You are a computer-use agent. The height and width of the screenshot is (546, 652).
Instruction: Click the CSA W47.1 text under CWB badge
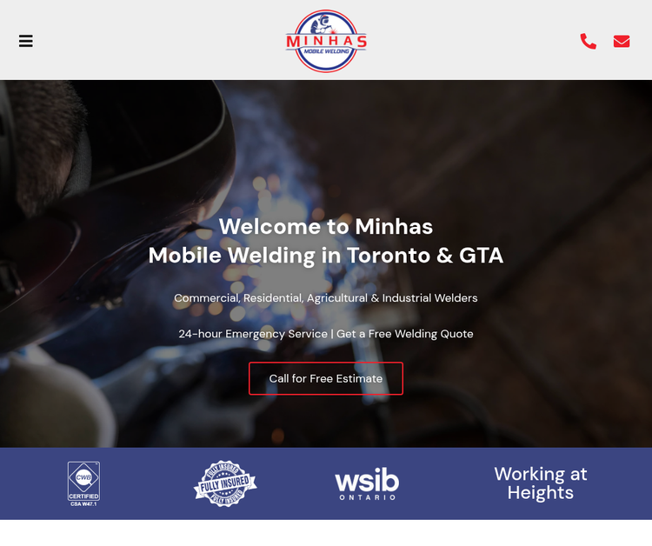[83, 504]
